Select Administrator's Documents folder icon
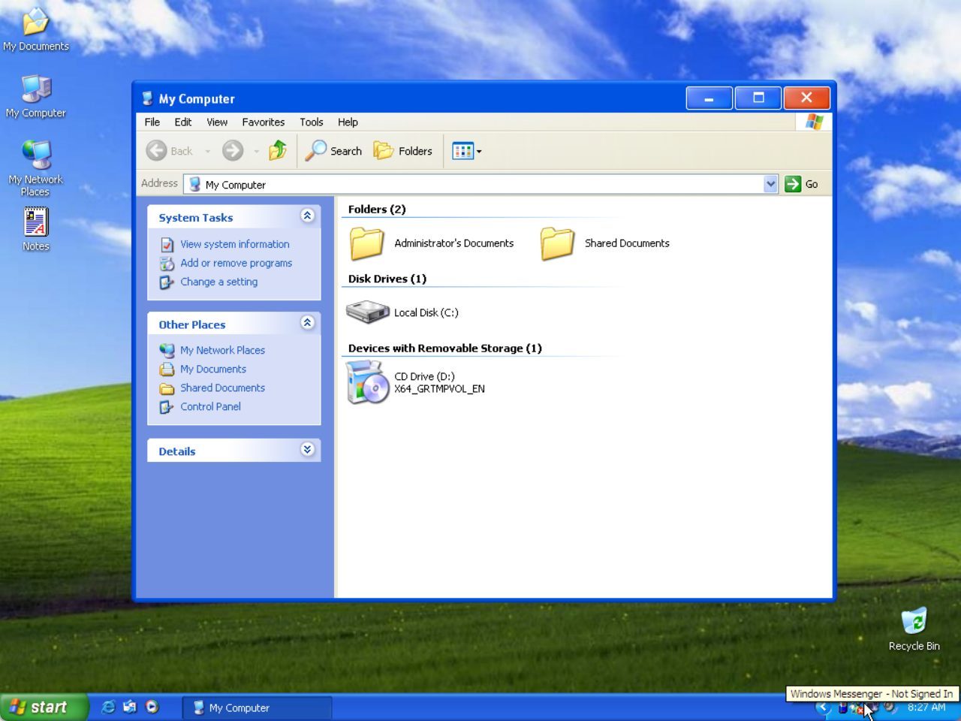 pyautogui.click(x=366, y=243)
